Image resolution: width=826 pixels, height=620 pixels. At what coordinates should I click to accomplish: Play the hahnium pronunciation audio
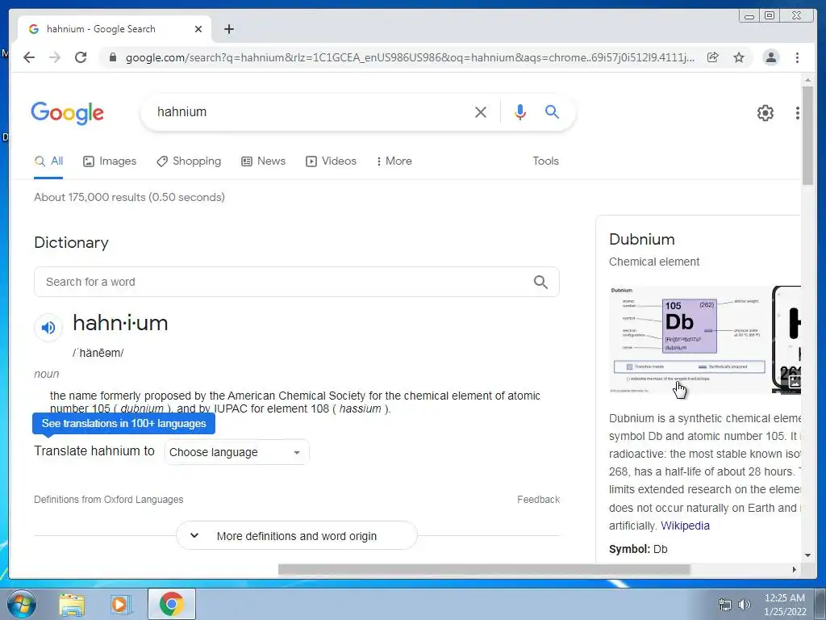[x=48, y=328]
